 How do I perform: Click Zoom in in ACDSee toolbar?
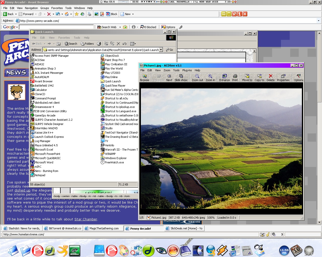210,78
